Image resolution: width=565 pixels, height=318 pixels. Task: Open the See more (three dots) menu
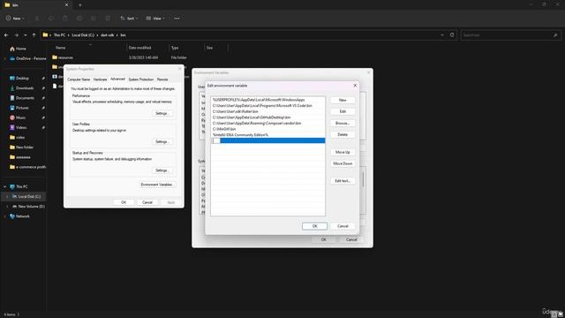pos(177,19)
